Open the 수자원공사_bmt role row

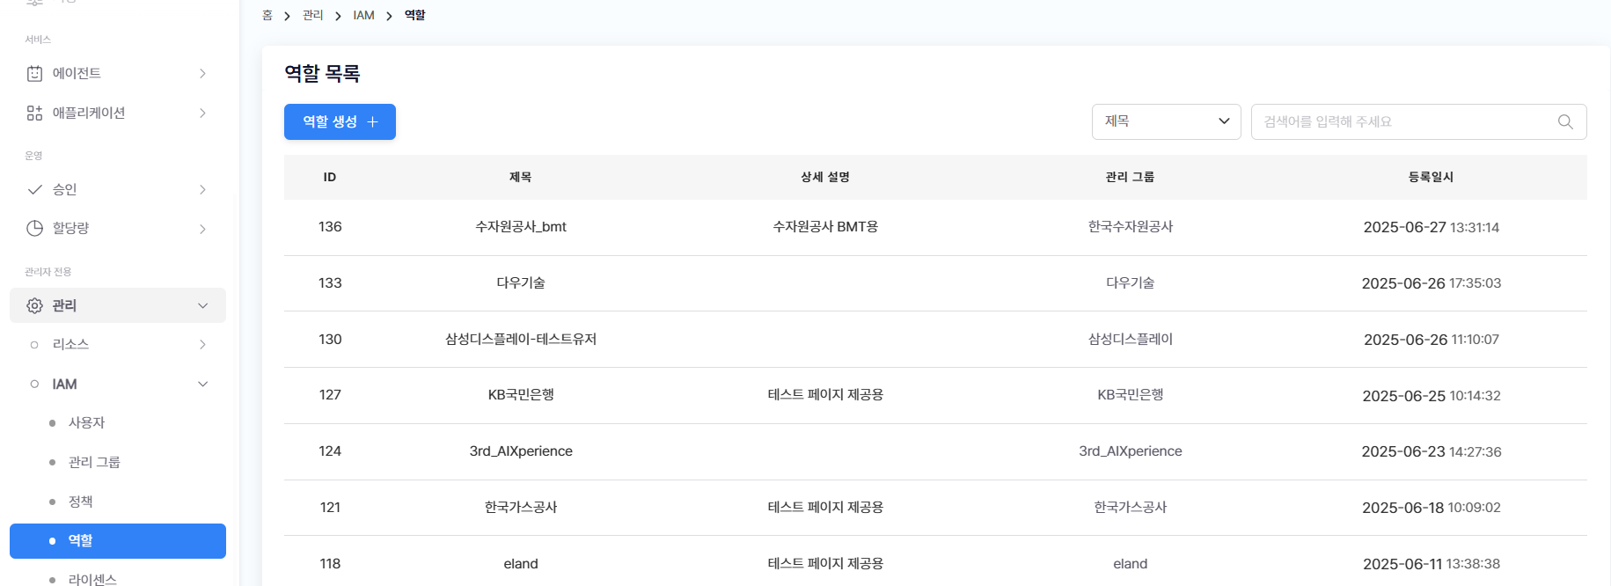click(520, 227)
